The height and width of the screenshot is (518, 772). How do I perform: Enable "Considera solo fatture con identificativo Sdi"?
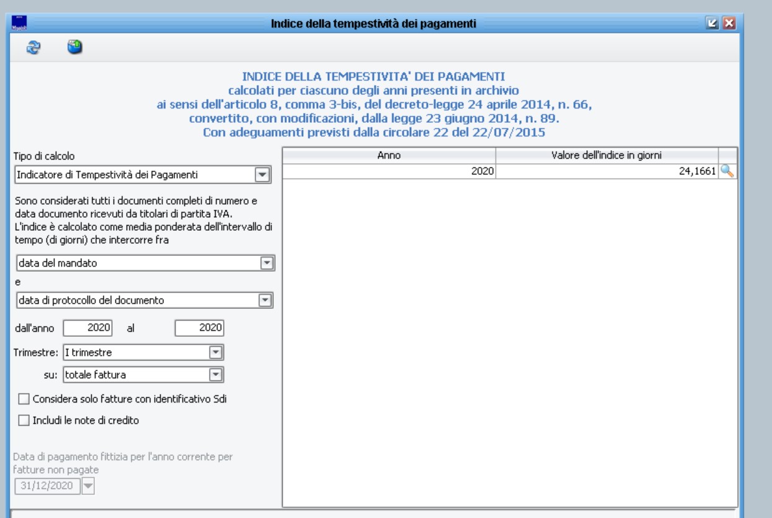[x=24, y=399]
